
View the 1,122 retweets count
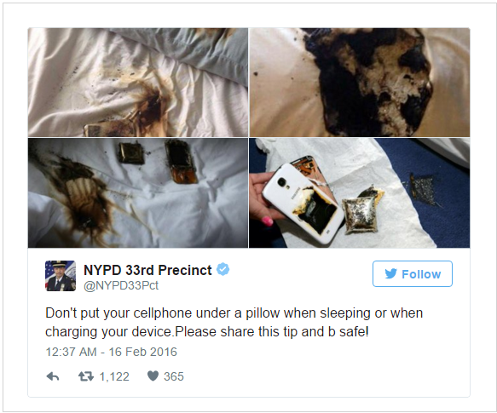(x=114, y=376)
